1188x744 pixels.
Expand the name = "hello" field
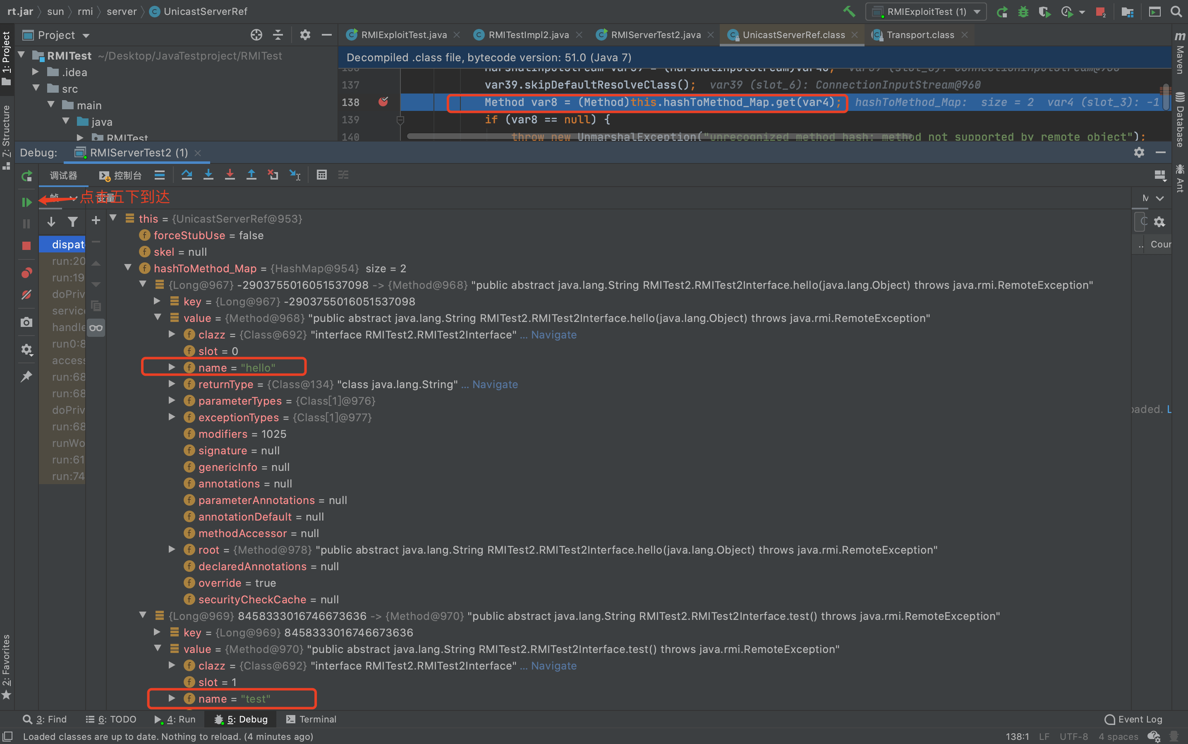tap(172, 367)
